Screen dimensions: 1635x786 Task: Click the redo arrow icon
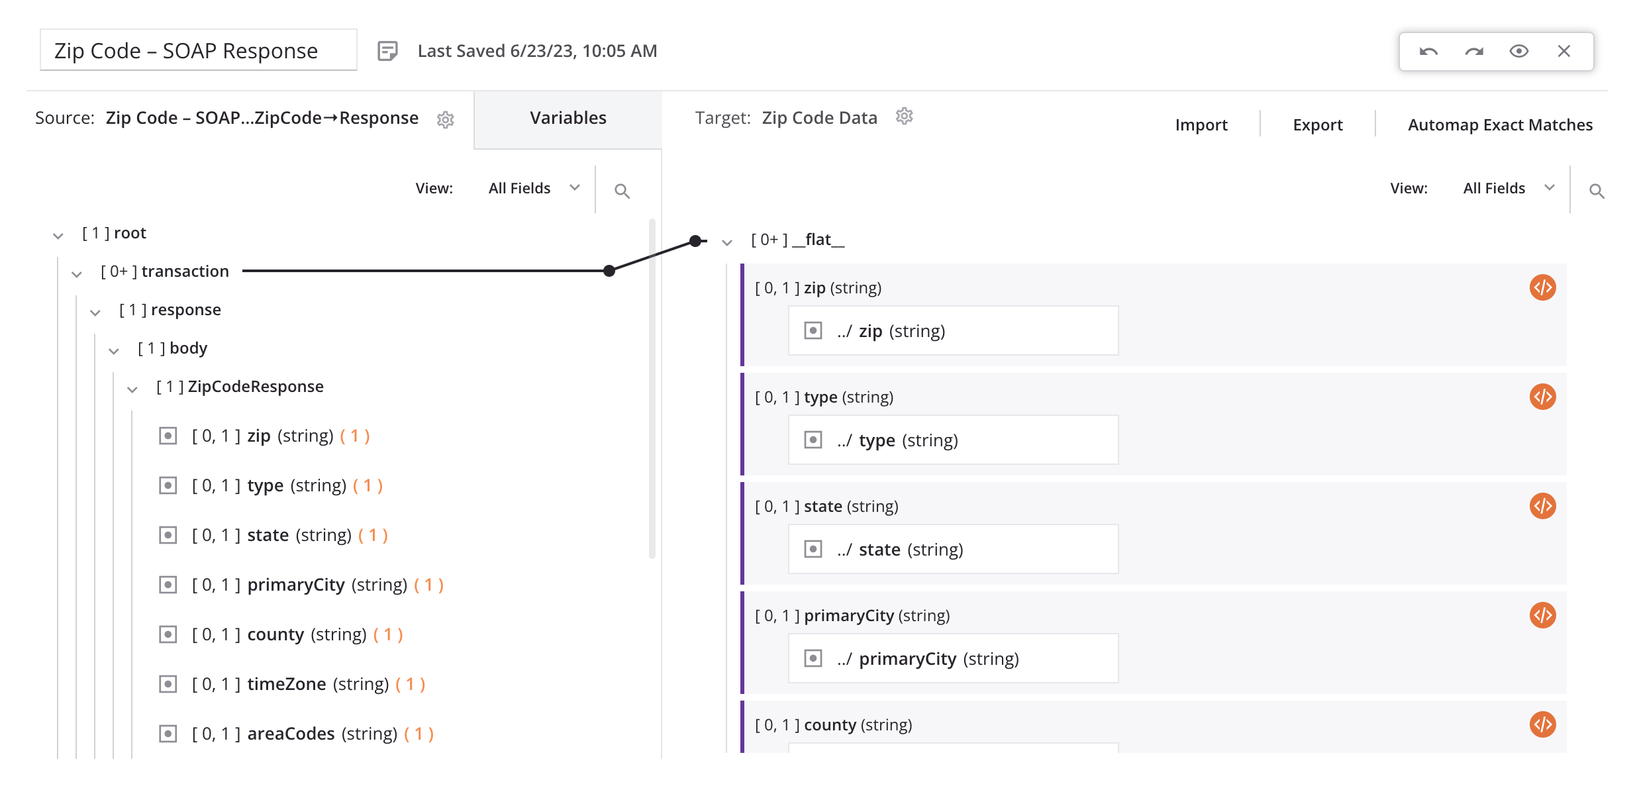click(1474, 52)
